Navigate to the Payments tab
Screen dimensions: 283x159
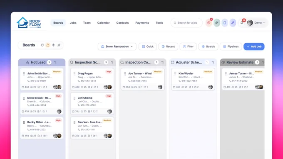(142, 23)
